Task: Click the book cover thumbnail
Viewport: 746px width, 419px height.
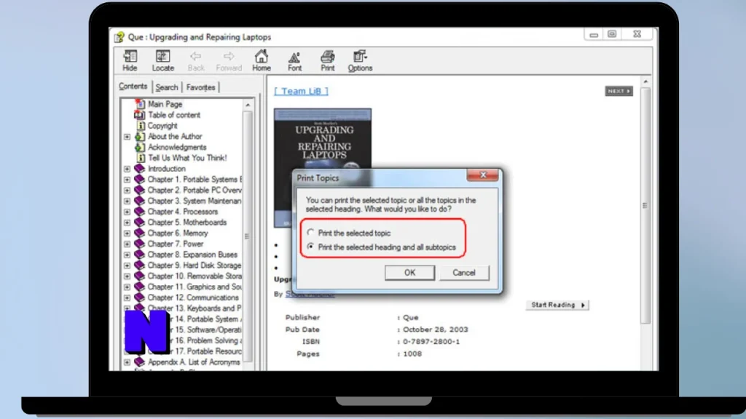Action: pos(323,168)
